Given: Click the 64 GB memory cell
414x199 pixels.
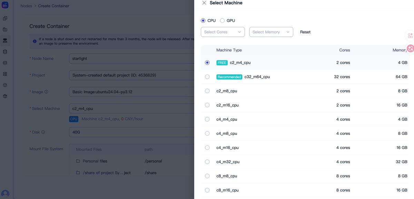Looking at the screenshot, I should [401, 77].
